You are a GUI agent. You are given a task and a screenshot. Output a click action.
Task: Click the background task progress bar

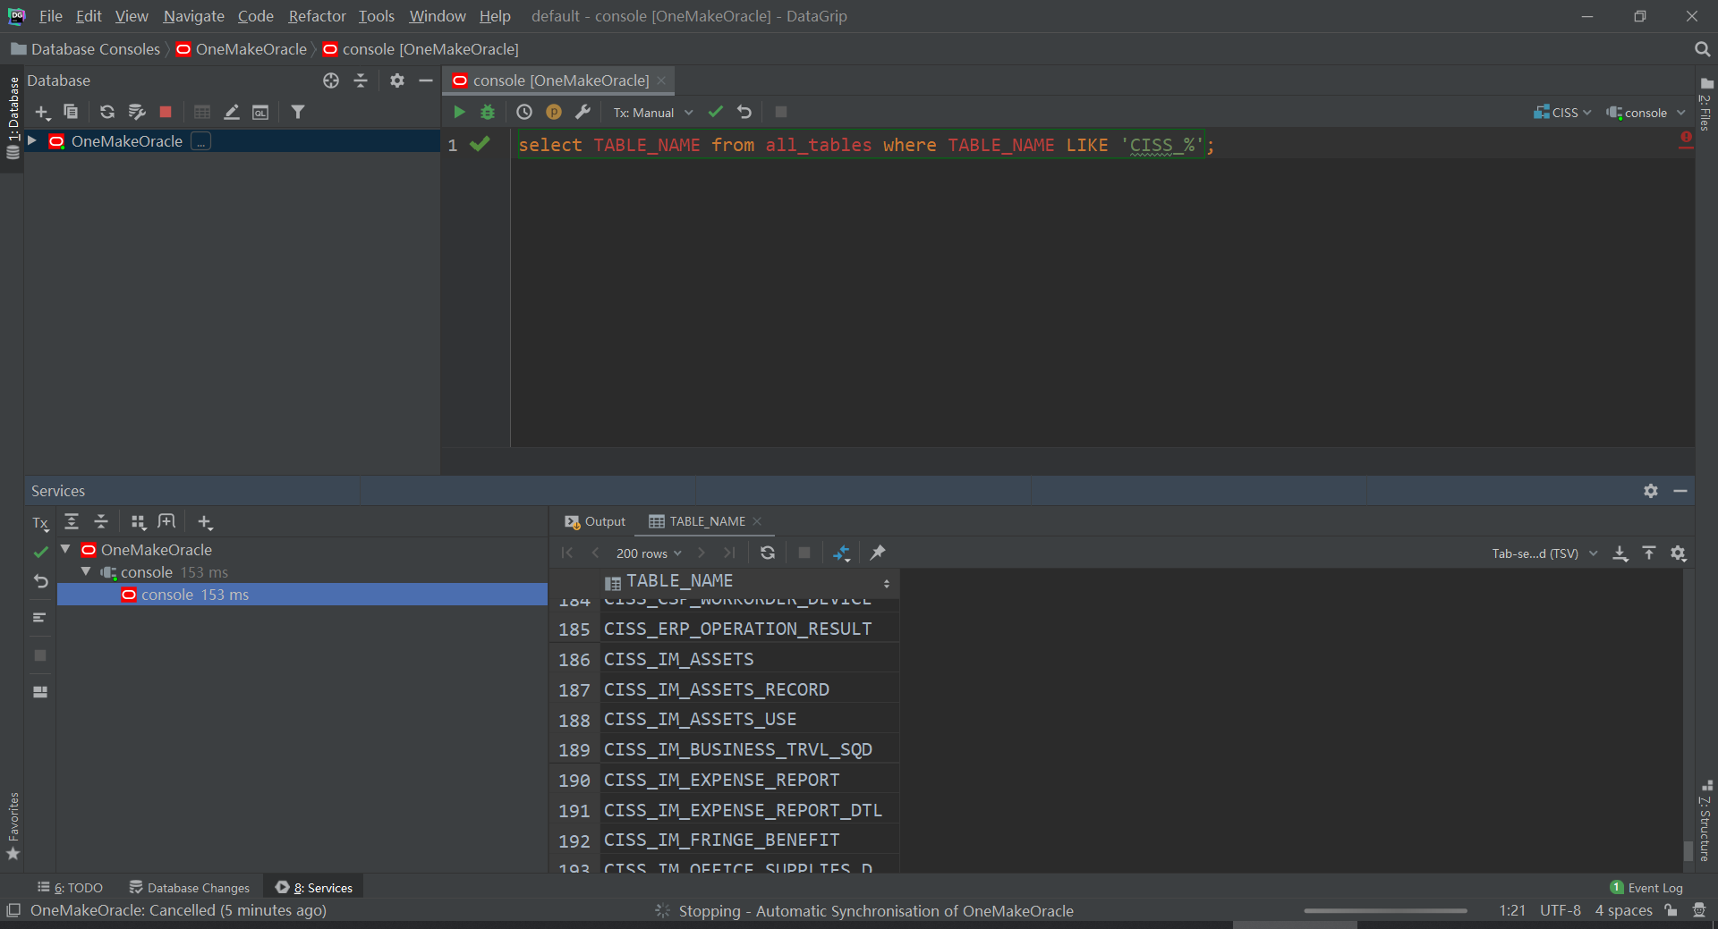(x=1385, y=910)
